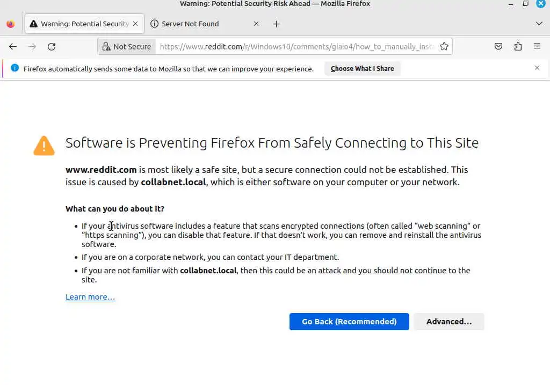Click the Not Secure lock indicator
Viewport: 550px width, 385px height.
pyautogui.click(x=127, y=47)
